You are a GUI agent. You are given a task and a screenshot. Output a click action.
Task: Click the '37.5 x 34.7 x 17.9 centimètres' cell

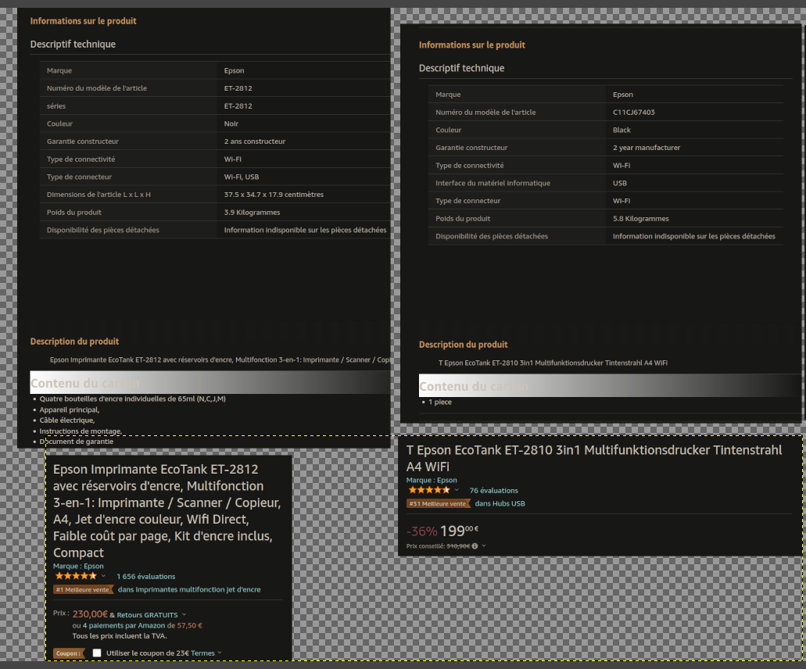coord(274,195)
